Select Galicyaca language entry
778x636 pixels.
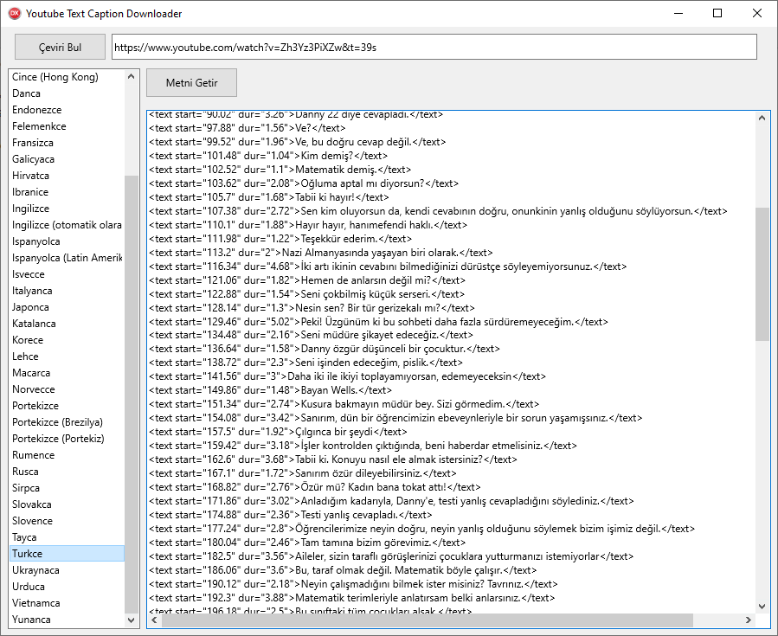[67, 158]
